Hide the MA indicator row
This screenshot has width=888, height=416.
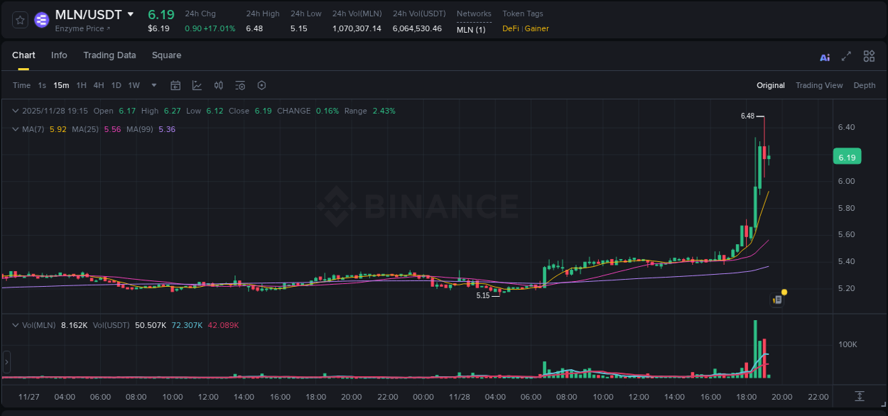pos(15,129)
